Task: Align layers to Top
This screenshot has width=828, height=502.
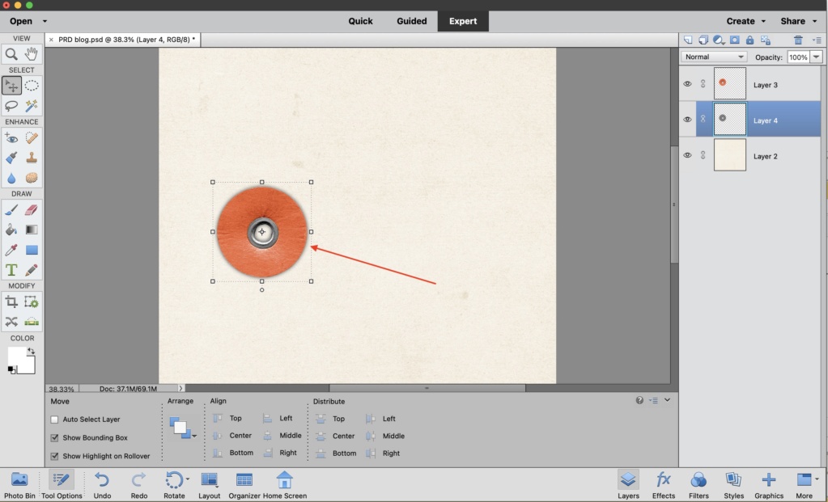Action: point(227,418)
